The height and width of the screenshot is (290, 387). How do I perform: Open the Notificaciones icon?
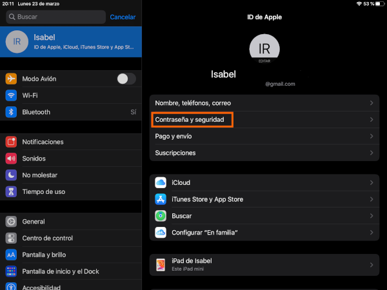[11, 142]
